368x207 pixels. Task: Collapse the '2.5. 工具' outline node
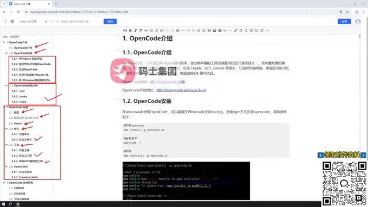(x=6, y=145)
